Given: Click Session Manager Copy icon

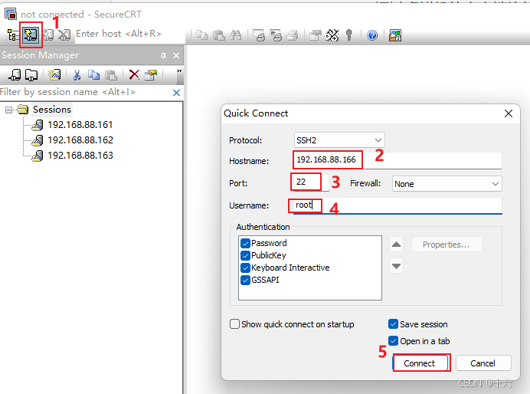Looking at the screenshot, I should pyautogui.click(x=93, y=75).
